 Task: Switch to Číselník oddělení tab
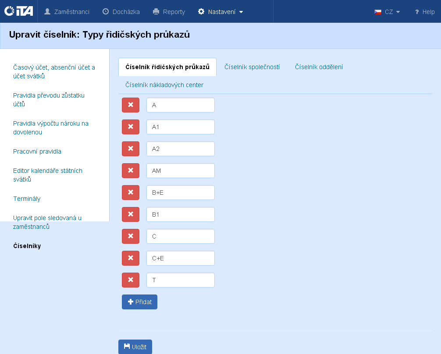tap(319, 67)
